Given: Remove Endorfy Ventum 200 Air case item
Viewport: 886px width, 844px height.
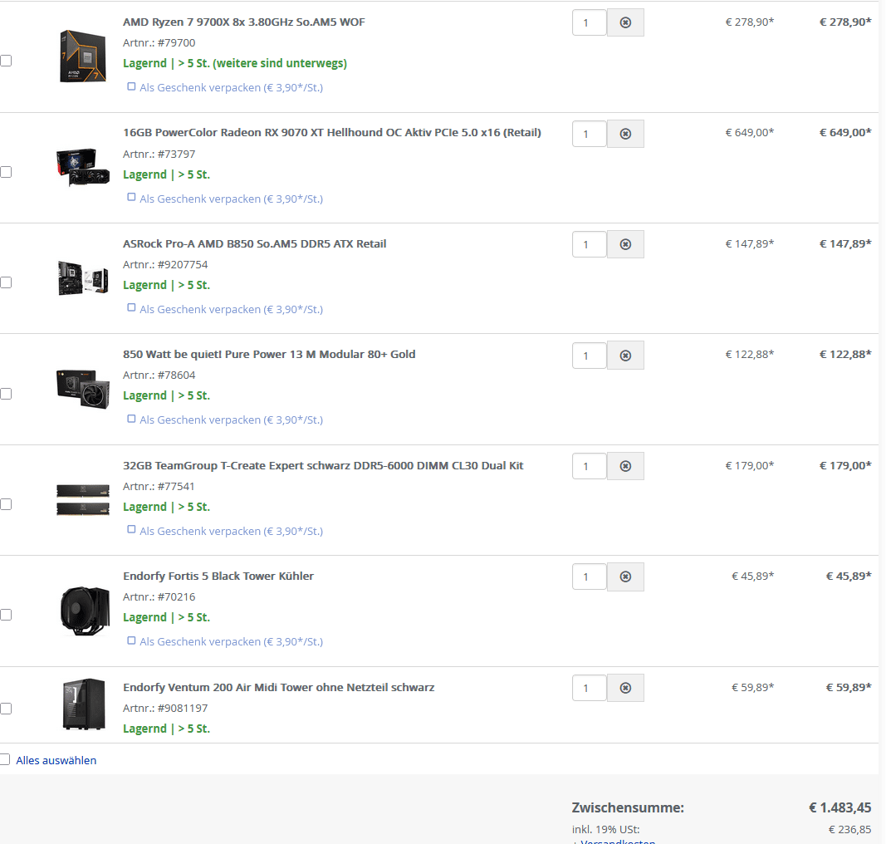Looking at the screenshot, I should 625,688.
